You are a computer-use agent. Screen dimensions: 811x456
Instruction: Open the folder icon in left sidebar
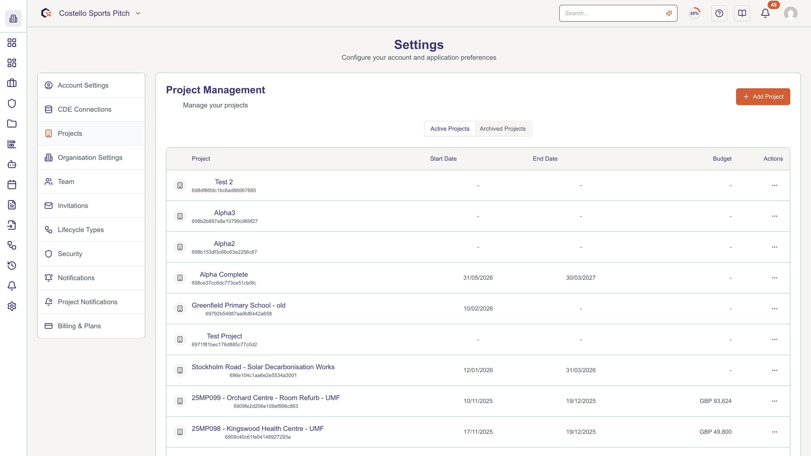(x=12, y=124)
